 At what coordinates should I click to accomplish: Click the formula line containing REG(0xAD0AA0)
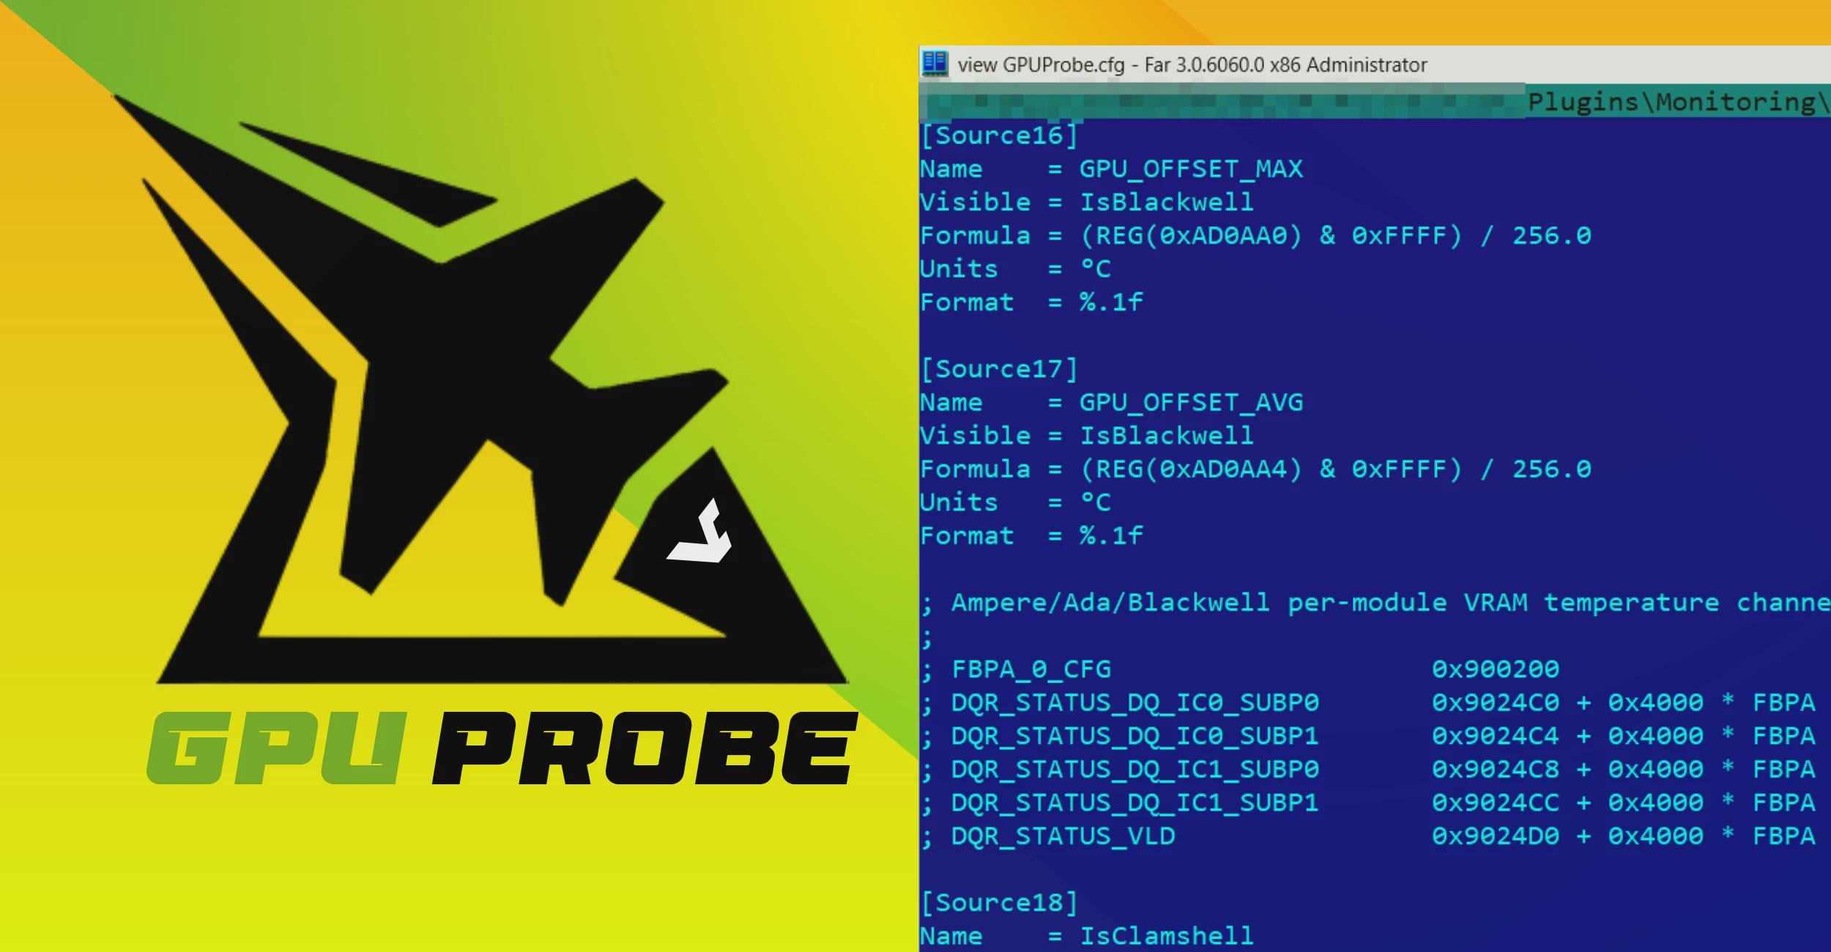coord(1256,236)
